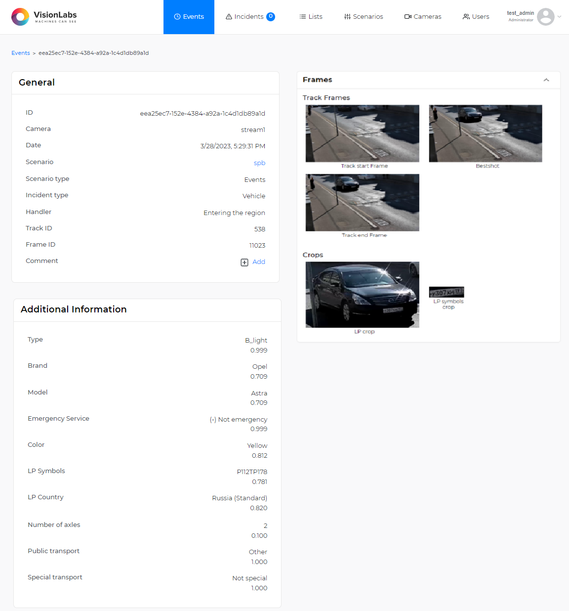Open the LP crop car image
This screenshot has height=611, width=569.
pyautogui.click(x=363, y=295)
